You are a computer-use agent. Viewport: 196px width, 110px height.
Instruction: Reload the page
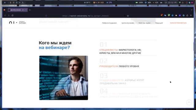coord(13,16)
